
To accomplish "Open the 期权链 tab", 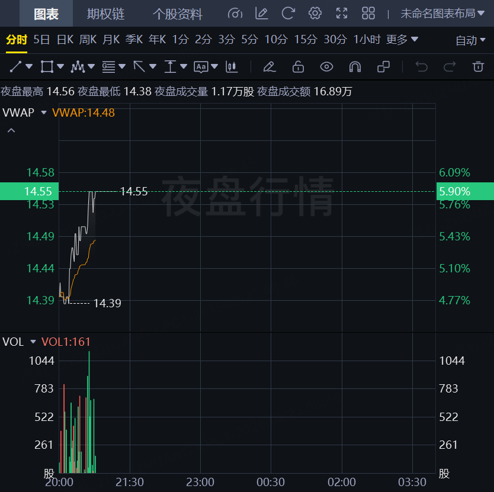I will coord(105,14).
